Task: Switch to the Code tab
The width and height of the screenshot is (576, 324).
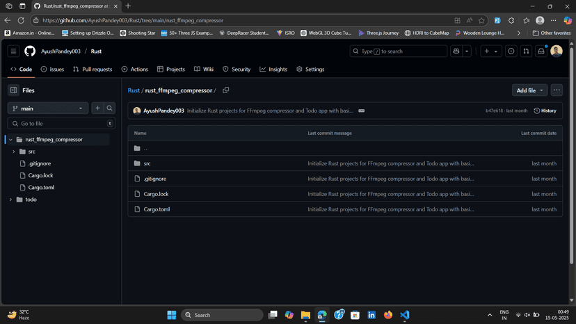Action: (22, 69)
